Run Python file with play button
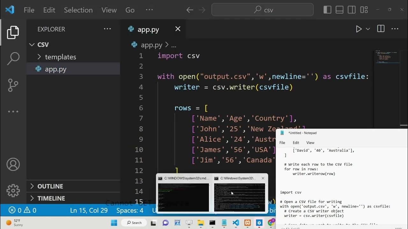 click(x=359, y=29)
